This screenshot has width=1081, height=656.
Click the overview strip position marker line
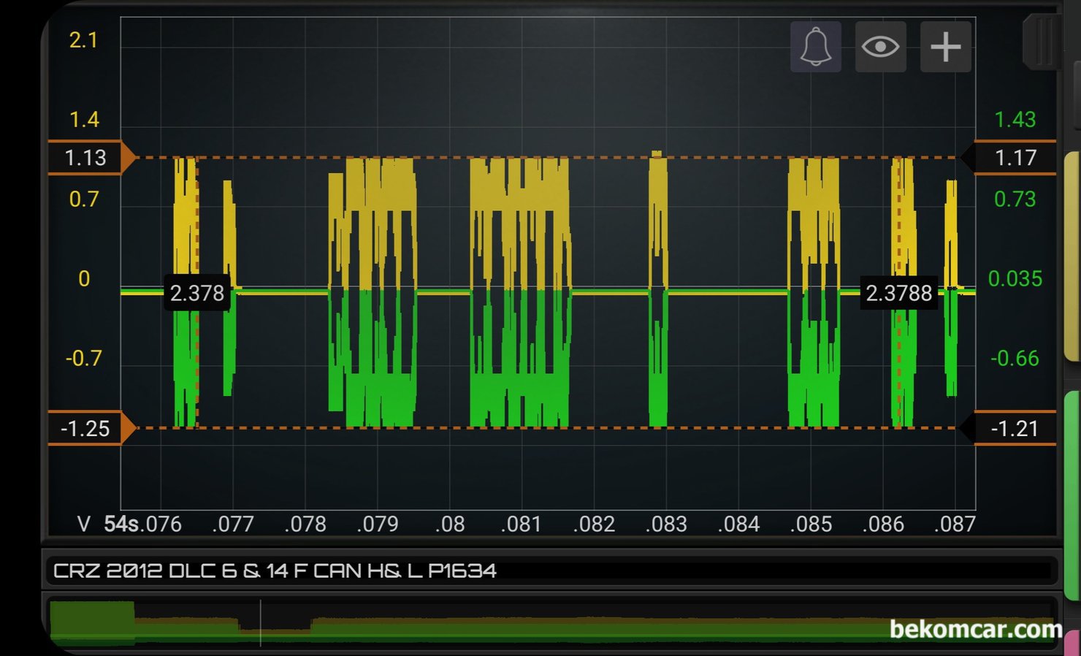260,623
